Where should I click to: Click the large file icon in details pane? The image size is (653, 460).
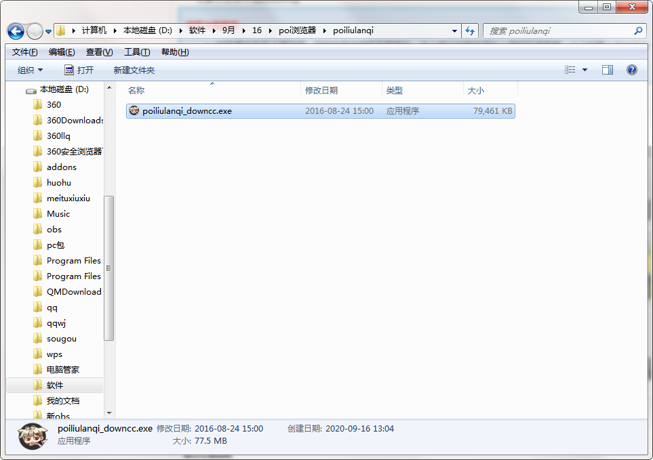[x=33, y=436]
